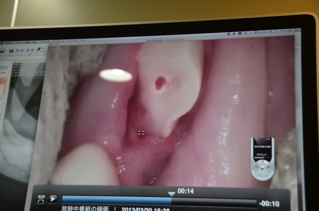The height and width of the screenshot is (211, 319).
Task: Click the speech bubble status icon in menu bar
Action: (246, 33)
